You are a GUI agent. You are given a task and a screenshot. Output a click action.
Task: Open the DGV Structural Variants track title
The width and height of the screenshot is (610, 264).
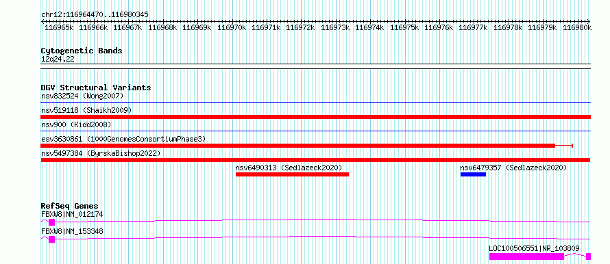96,88
